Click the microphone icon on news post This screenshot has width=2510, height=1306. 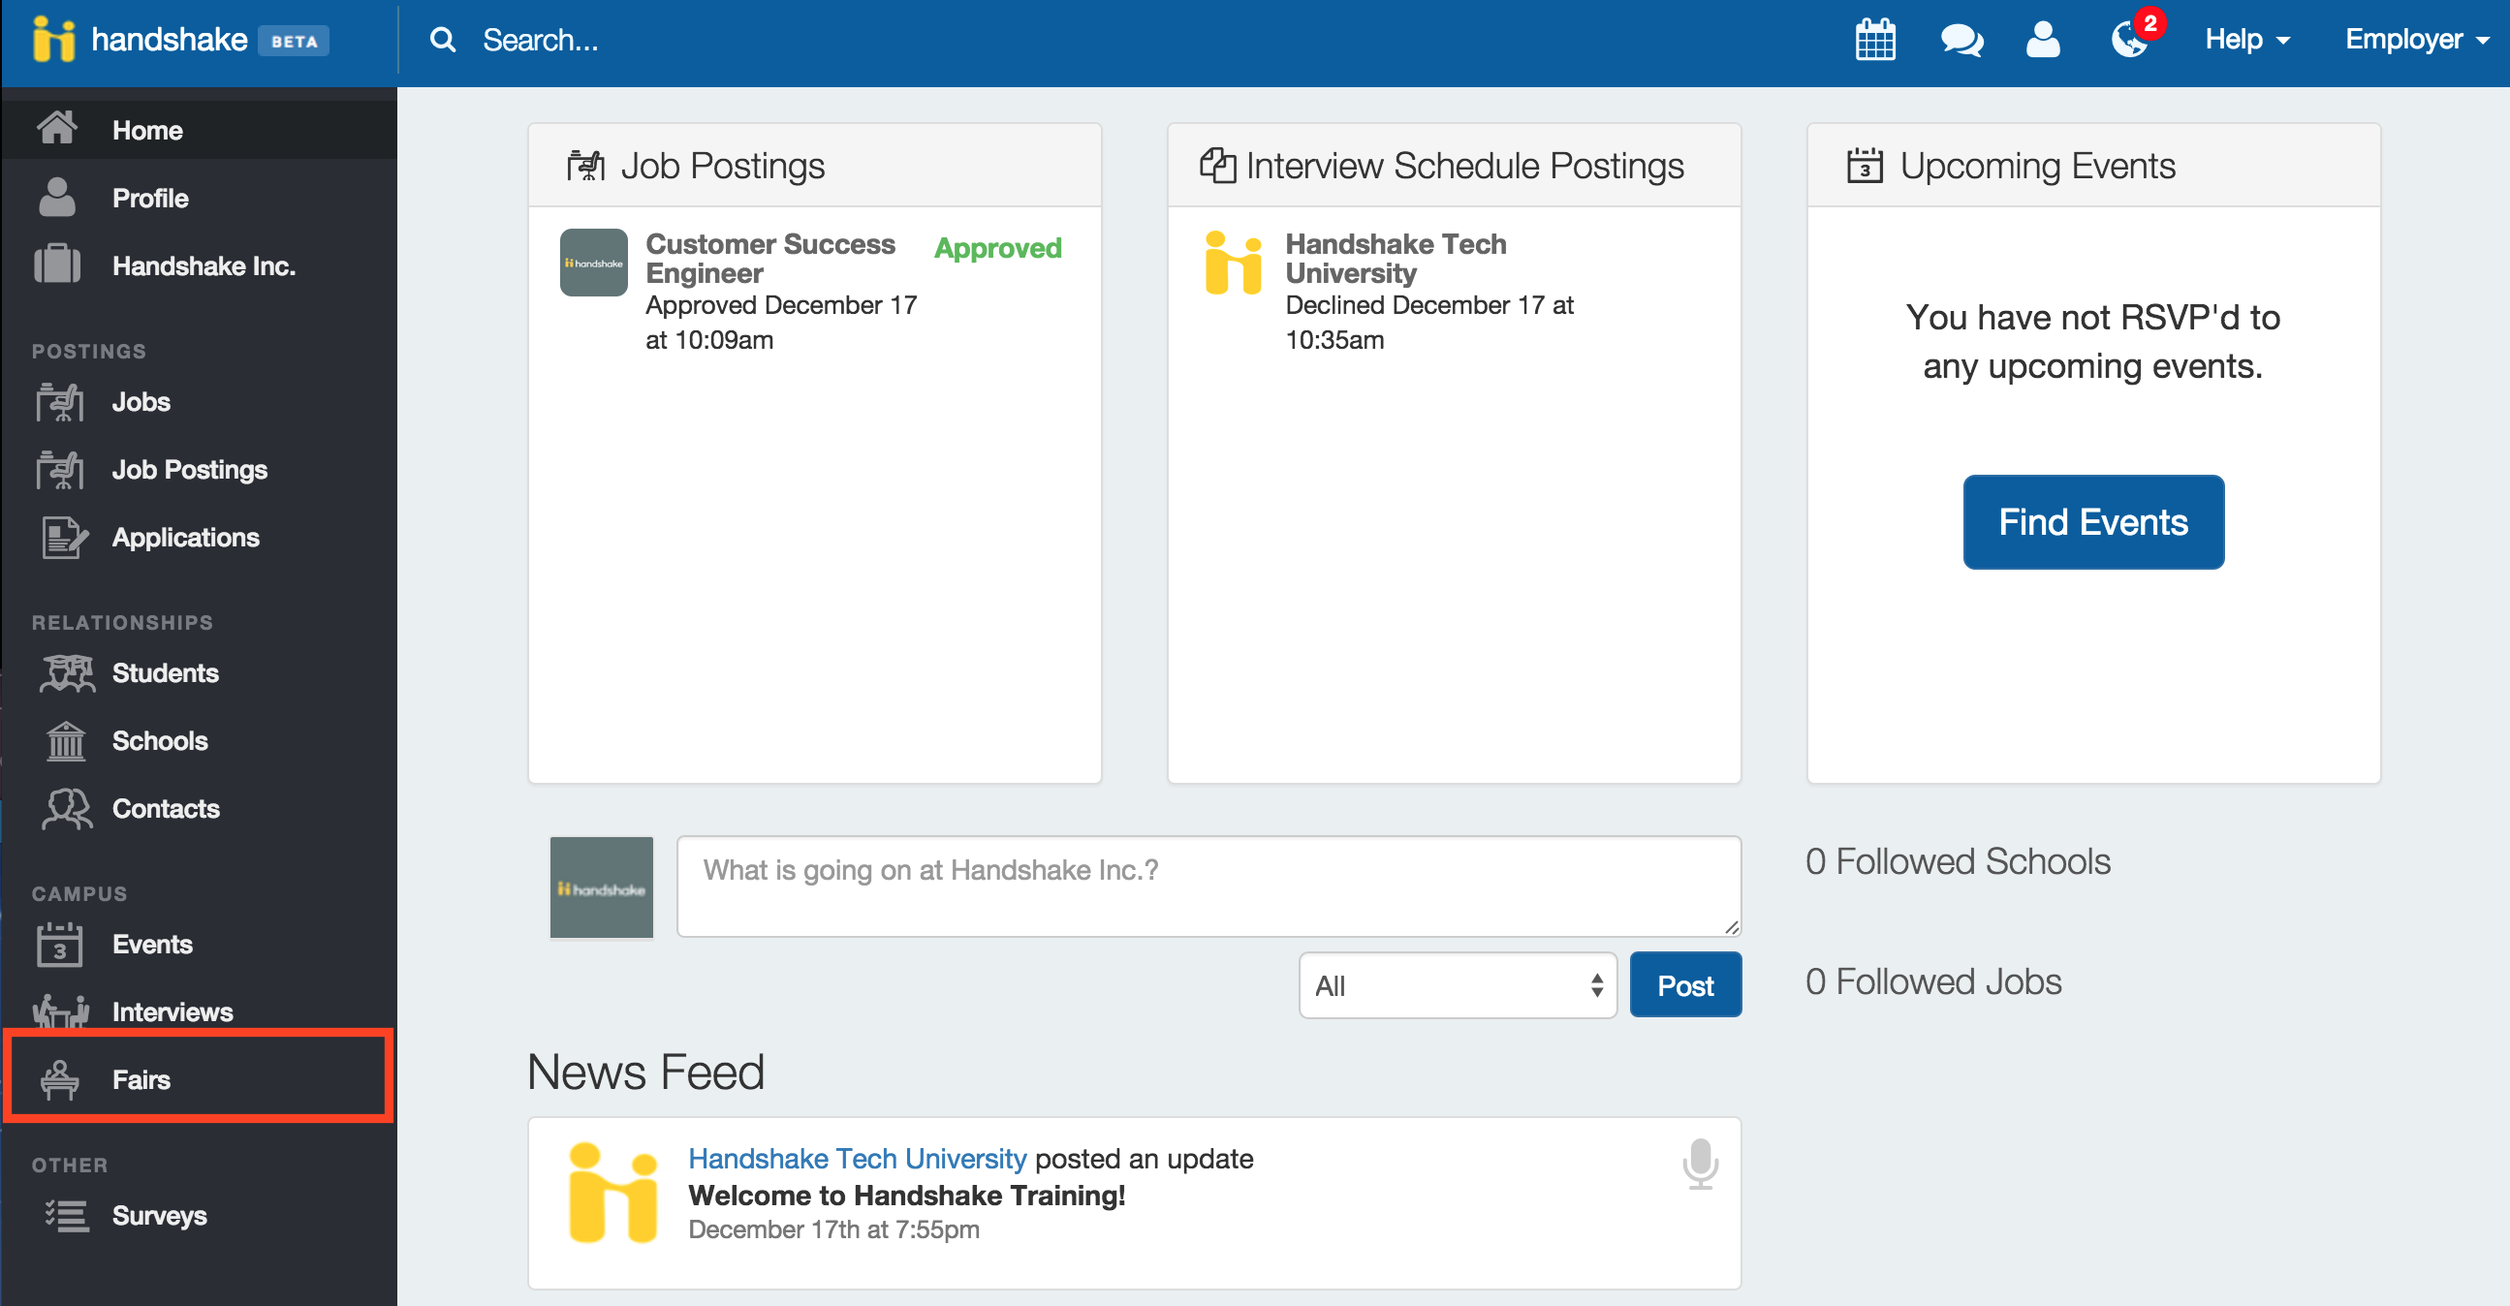click(1700, 1164)
